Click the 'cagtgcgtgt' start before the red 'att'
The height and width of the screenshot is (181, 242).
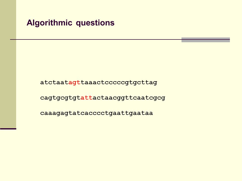60,98
